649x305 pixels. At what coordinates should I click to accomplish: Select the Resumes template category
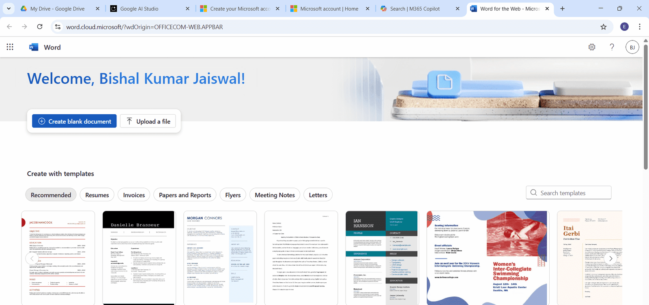97,195
